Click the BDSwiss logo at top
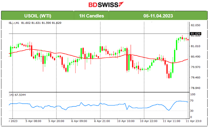 click(x=106, y=5)
